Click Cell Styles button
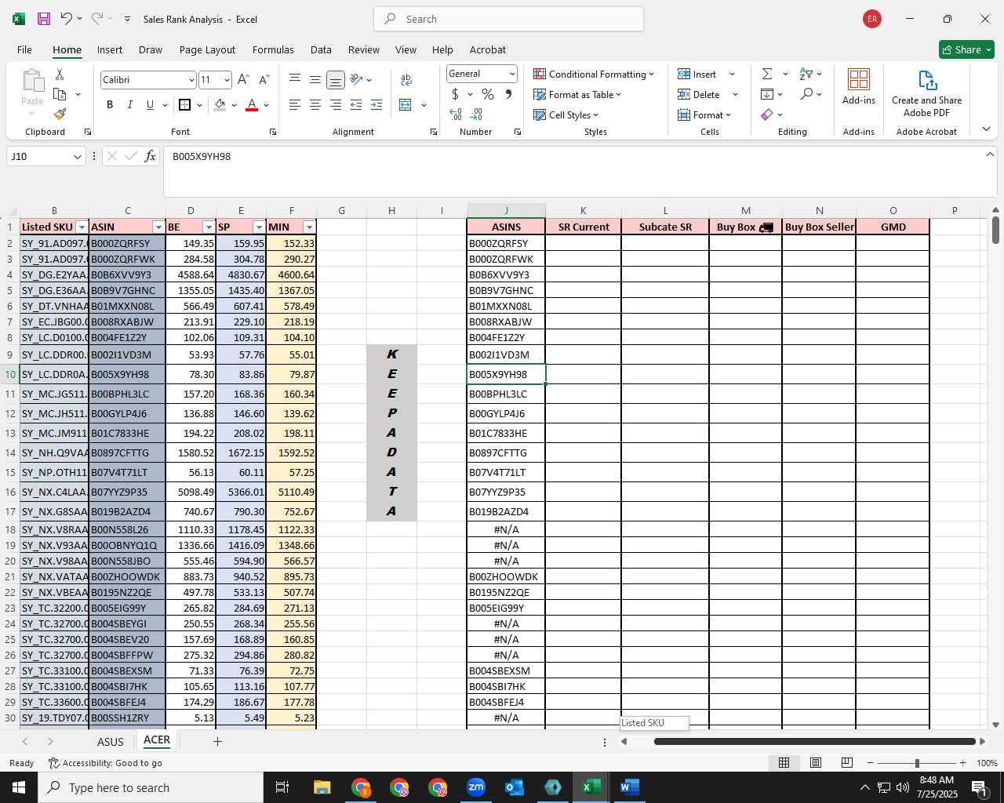This screenshot has width=1004, height=803. tap(566, 114)
